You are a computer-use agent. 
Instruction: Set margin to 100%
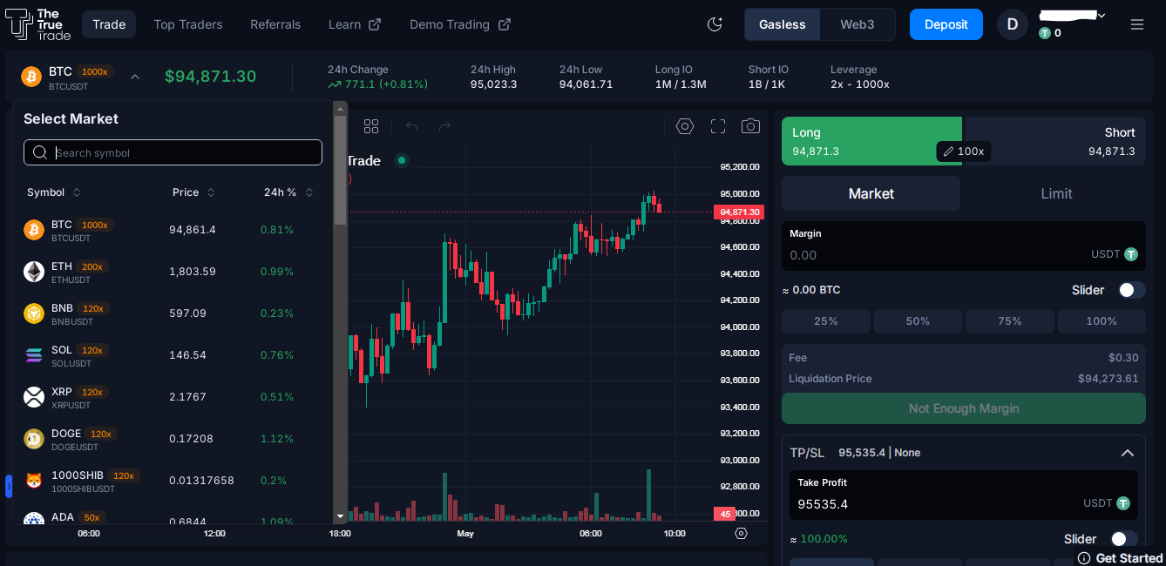pos(1102,321)
